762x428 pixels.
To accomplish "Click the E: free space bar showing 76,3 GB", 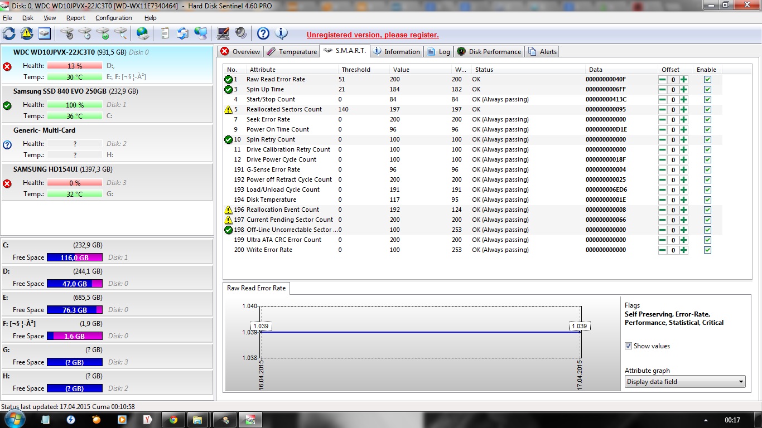I will tap(75, 310).
